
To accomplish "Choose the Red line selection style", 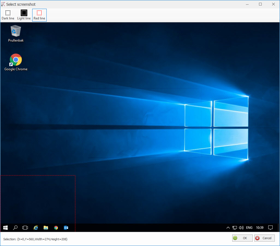I will [x=39, y=15].
